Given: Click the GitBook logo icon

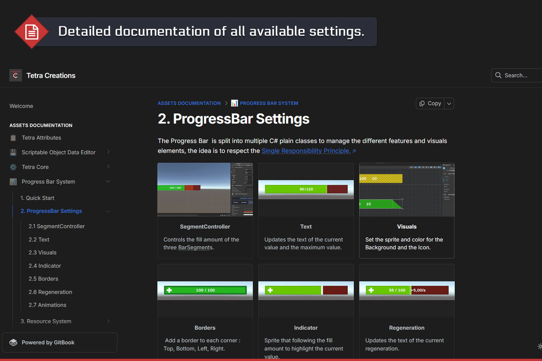Looking at the screenshot, I should 13,342.
